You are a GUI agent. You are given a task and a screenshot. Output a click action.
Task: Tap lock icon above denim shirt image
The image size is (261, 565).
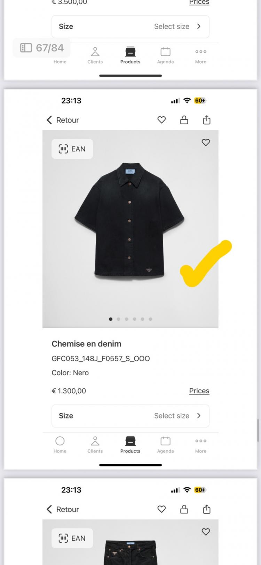click(184, 120)
